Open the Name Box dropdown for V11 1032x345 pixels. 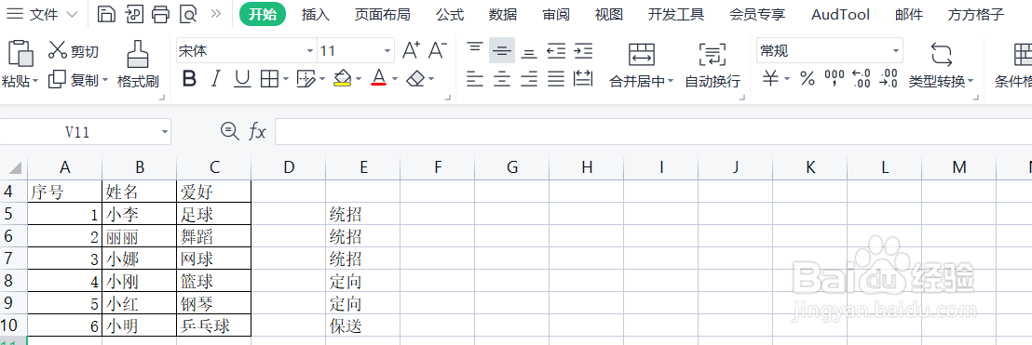(x=165, y=132)
